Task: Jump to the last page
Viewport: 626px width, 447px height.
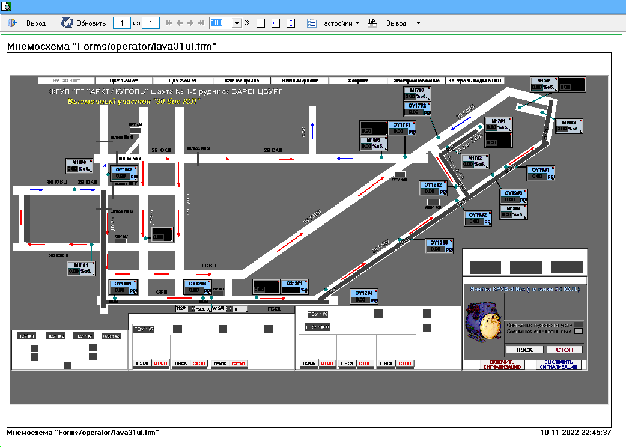Action: (x=201, y=23)
